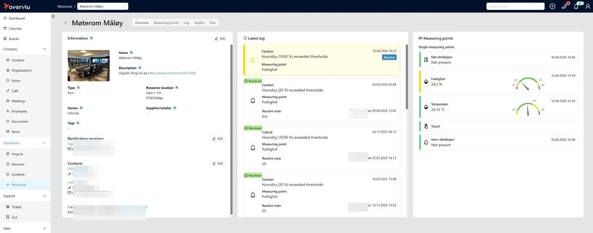Switch to the Log tab
The height and width of the screenshot is (233, 593).
[x=186, y=23]
